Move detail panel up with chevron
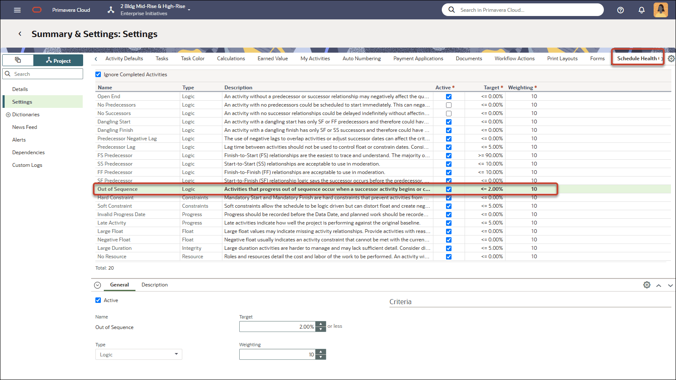676x380 pixels. [659, 285]
